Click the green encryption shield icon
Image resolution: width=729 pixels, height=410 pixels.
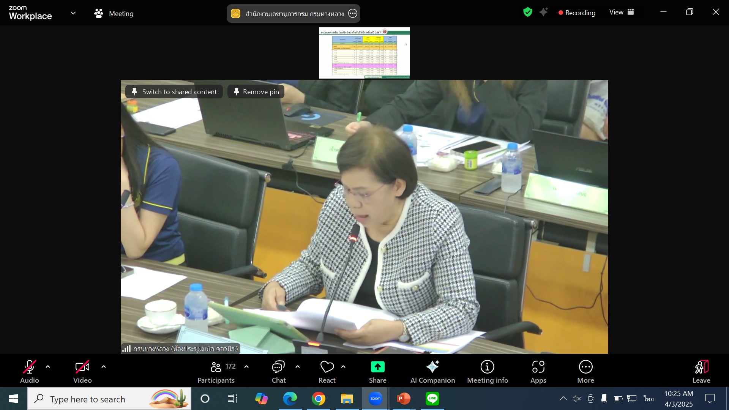click(x=527, y=12)
